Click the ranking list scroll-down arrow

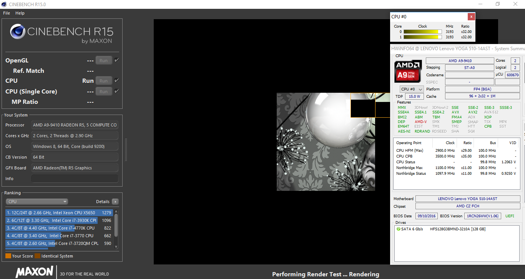[x=116, y=247]
